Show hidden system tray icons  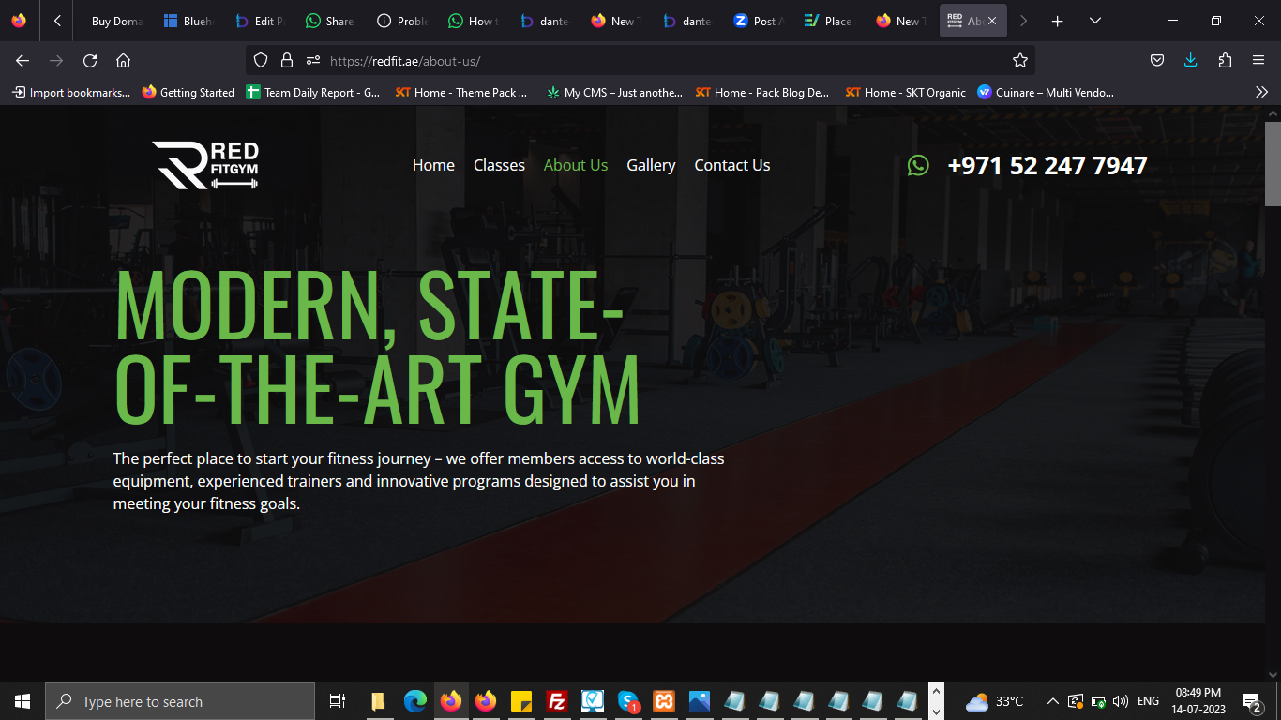(x=1052, y=701)
